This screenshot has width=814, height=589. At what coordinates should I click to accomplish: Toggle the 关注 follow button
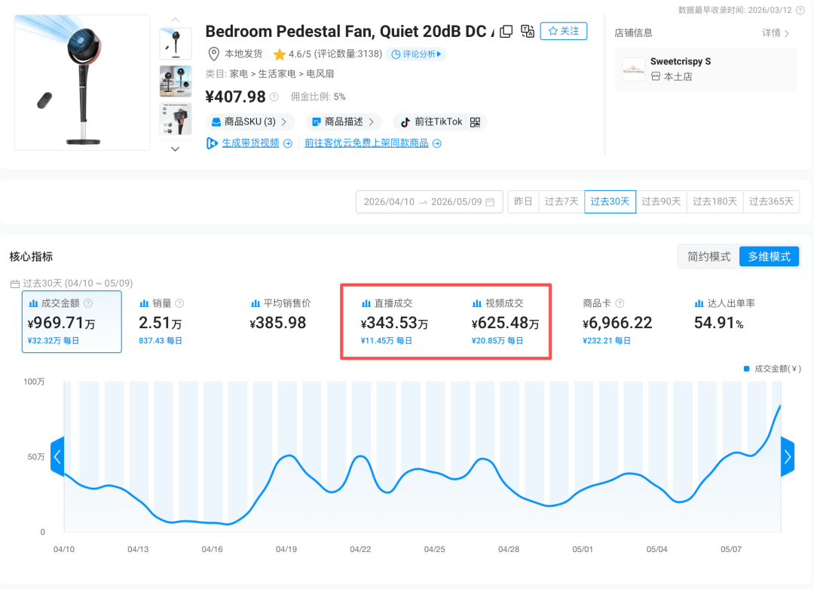click(564, 31)
